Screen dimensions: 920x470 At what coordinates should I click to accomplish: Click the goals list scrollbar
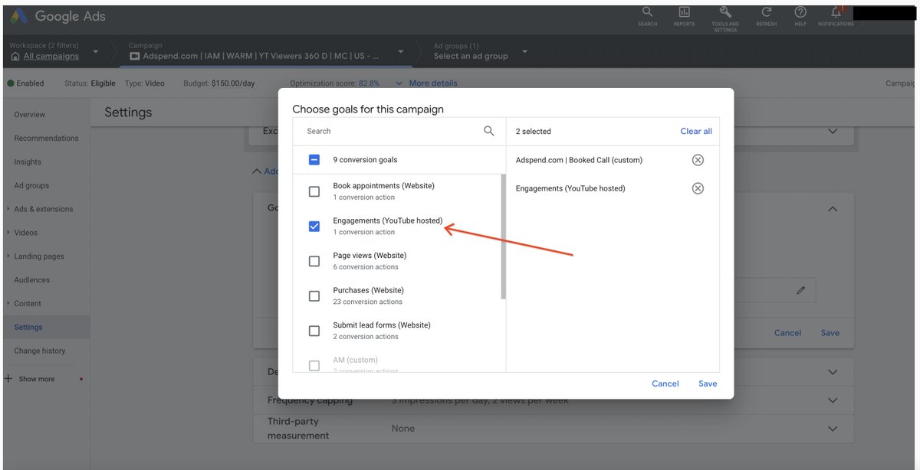pos(503,237)
